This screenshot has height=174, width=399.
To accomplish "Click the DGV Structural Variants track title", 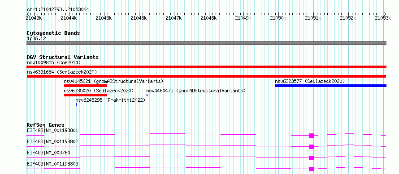I will (x=63, y=57).
